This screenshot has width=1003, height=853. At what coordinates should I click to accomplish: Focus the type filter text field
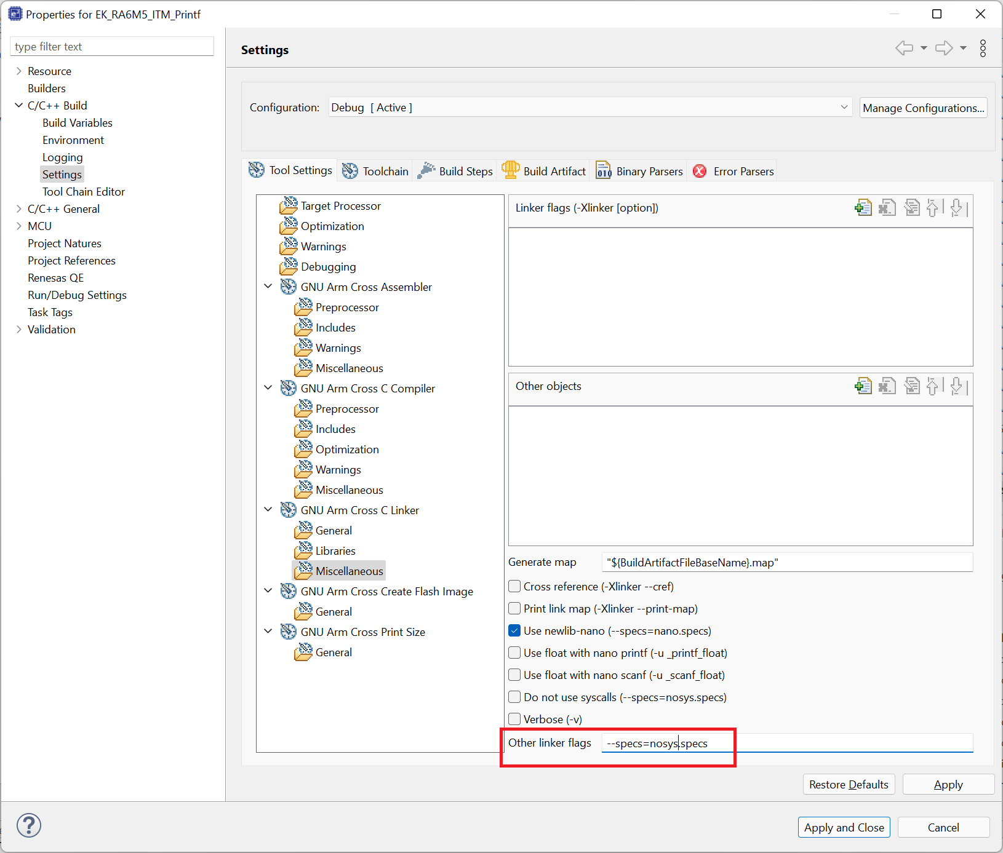pyautogui.click(x=112, y=46)
